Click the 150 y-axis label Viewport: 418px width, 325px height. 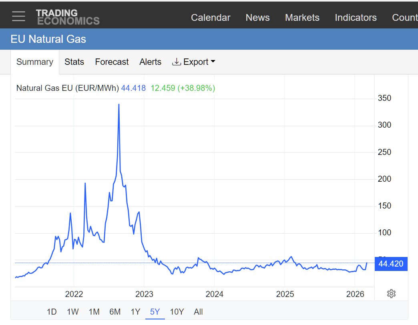[x=384, y=206]
